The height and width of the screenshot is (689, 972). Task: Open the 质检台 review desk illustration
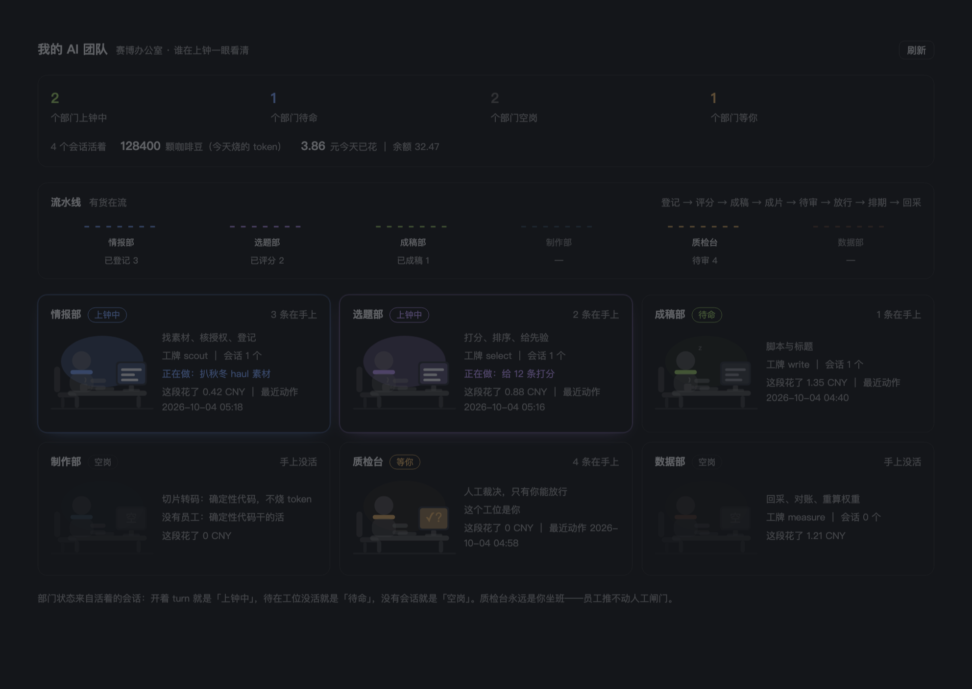pyautogui.click(x=404, y=517)
